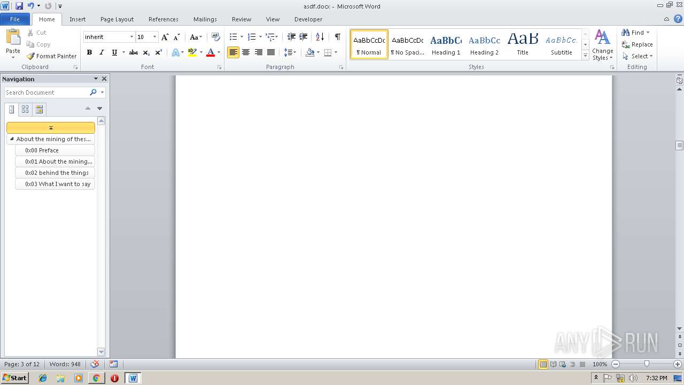
Task: Apply the Title style
Action: pyautogui.click(x=523, y=44)
